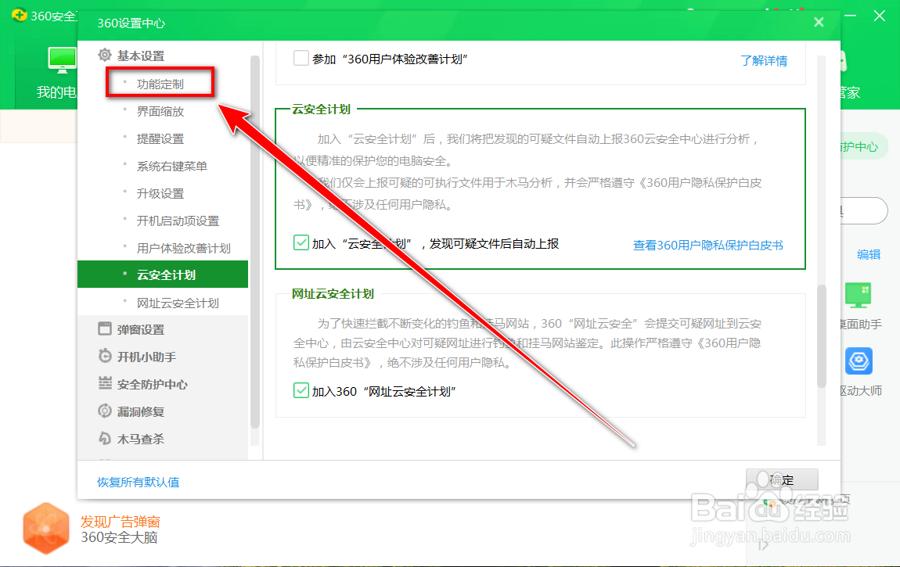The height and width of the screenshot is (567, 900).
Task: Uncheck 加入云安全计划 auto-report checkbox
Action: click(301, 242)
